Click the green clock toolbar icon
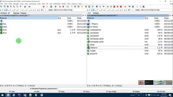The height and width of the screenshot is (97, 173). click(x=111, y=6)
